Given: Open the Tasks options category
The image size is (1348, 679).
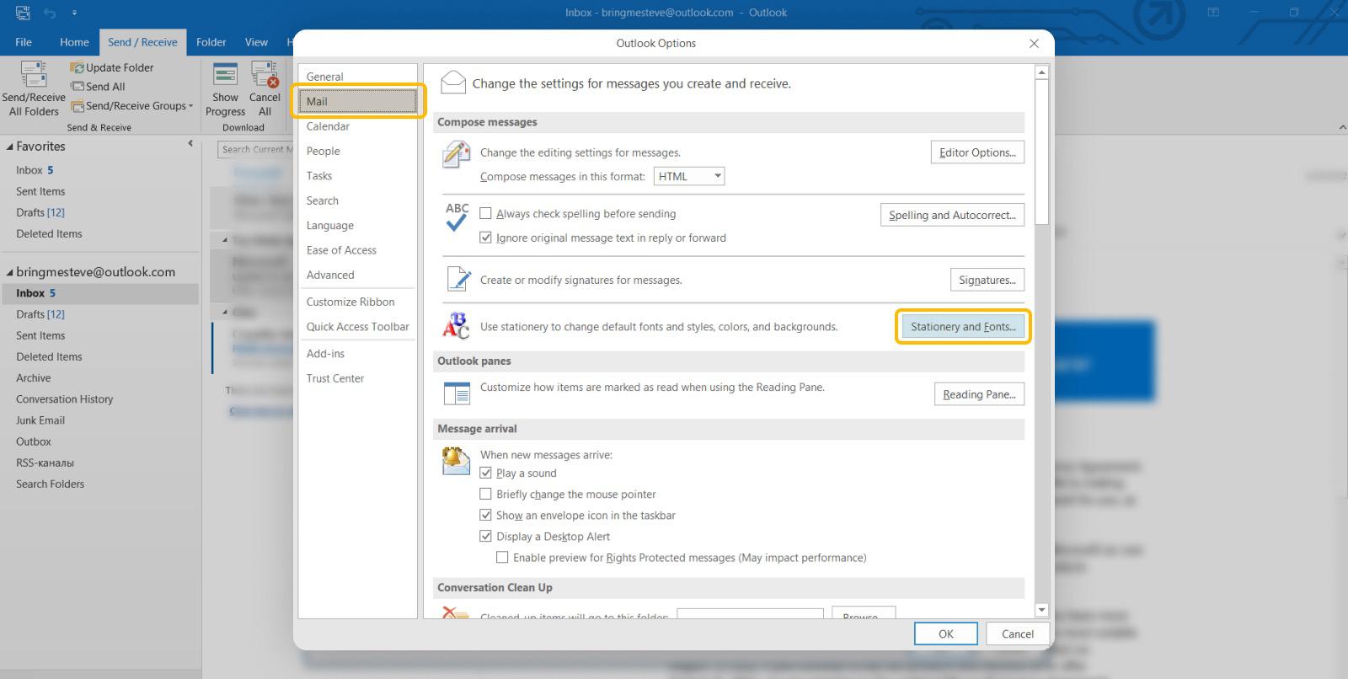Looking at the screenshot, I should (x=357, y=176).
